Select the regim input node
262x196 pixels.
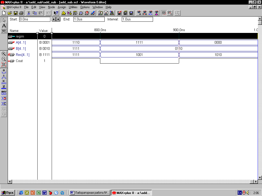click(x=20, y=36)
